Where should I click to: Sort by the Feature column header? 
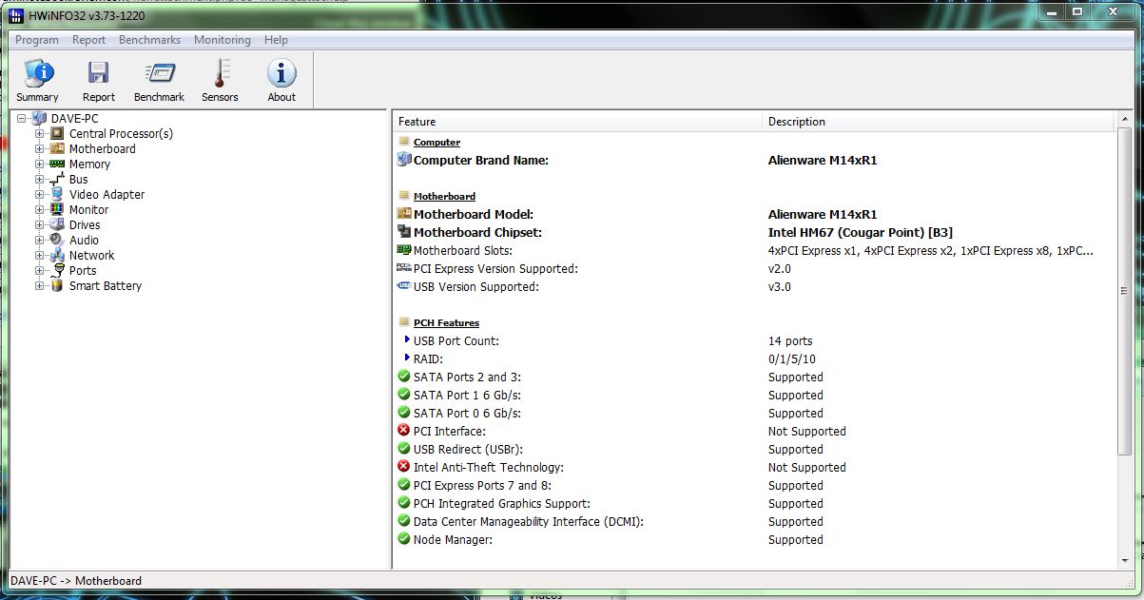coord(578,122)
